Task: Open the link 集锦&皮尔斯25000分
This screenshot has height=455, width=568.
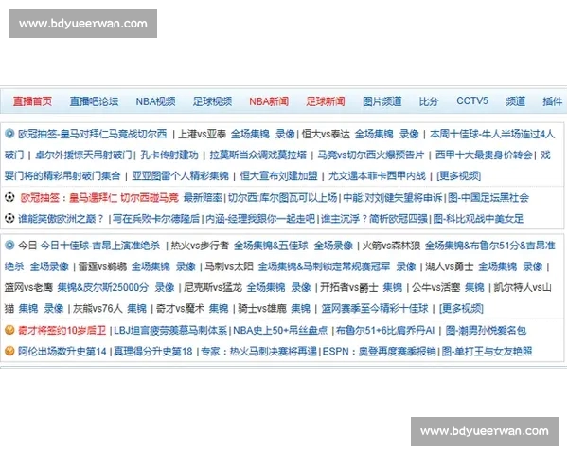Action: click(103, 288)
